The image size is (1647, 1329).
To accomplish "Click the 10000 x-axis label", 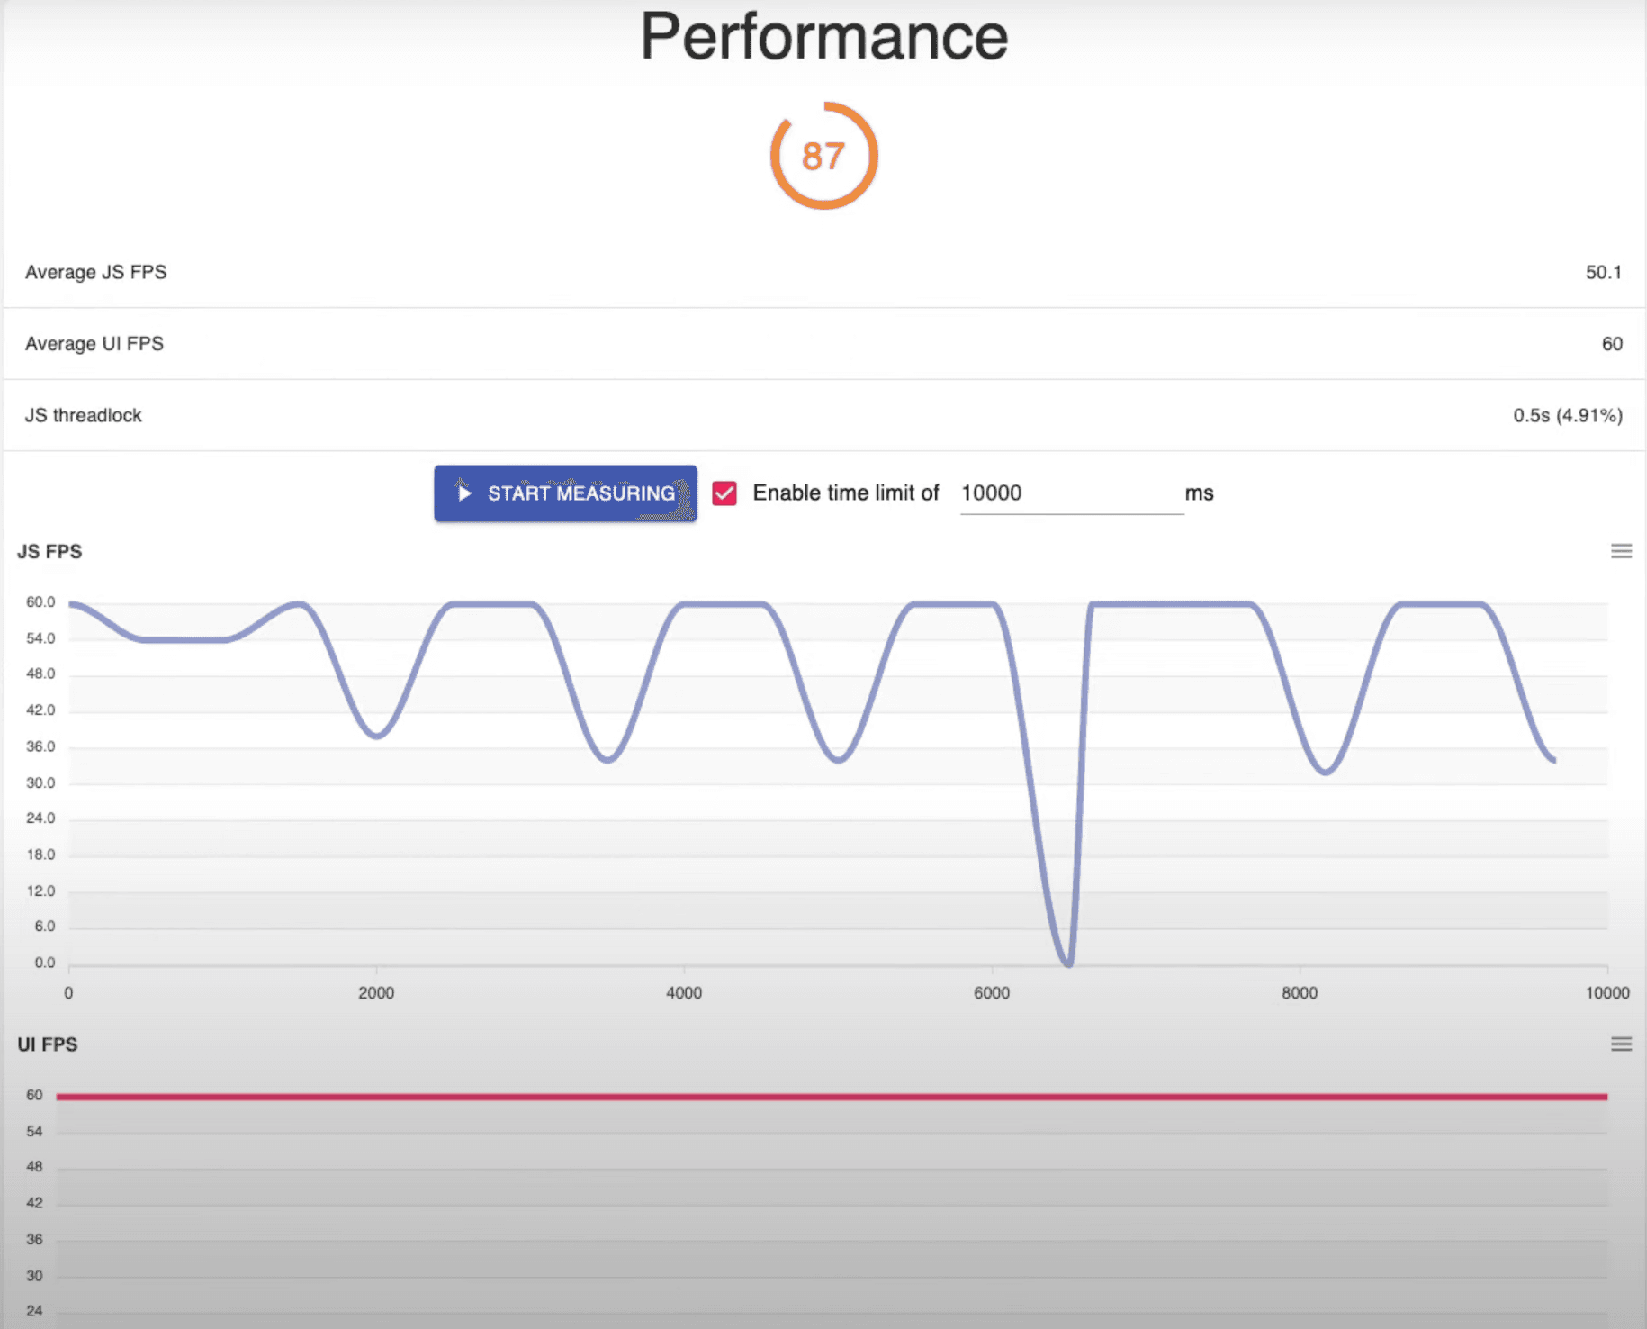I will click(1607, 993).
